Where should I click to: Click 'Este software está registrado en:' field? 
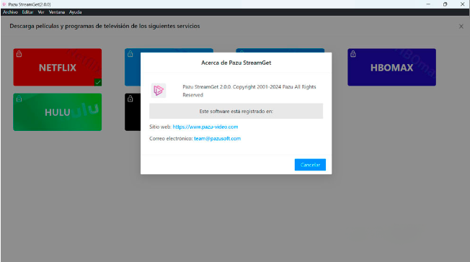[x=236, y=111]
